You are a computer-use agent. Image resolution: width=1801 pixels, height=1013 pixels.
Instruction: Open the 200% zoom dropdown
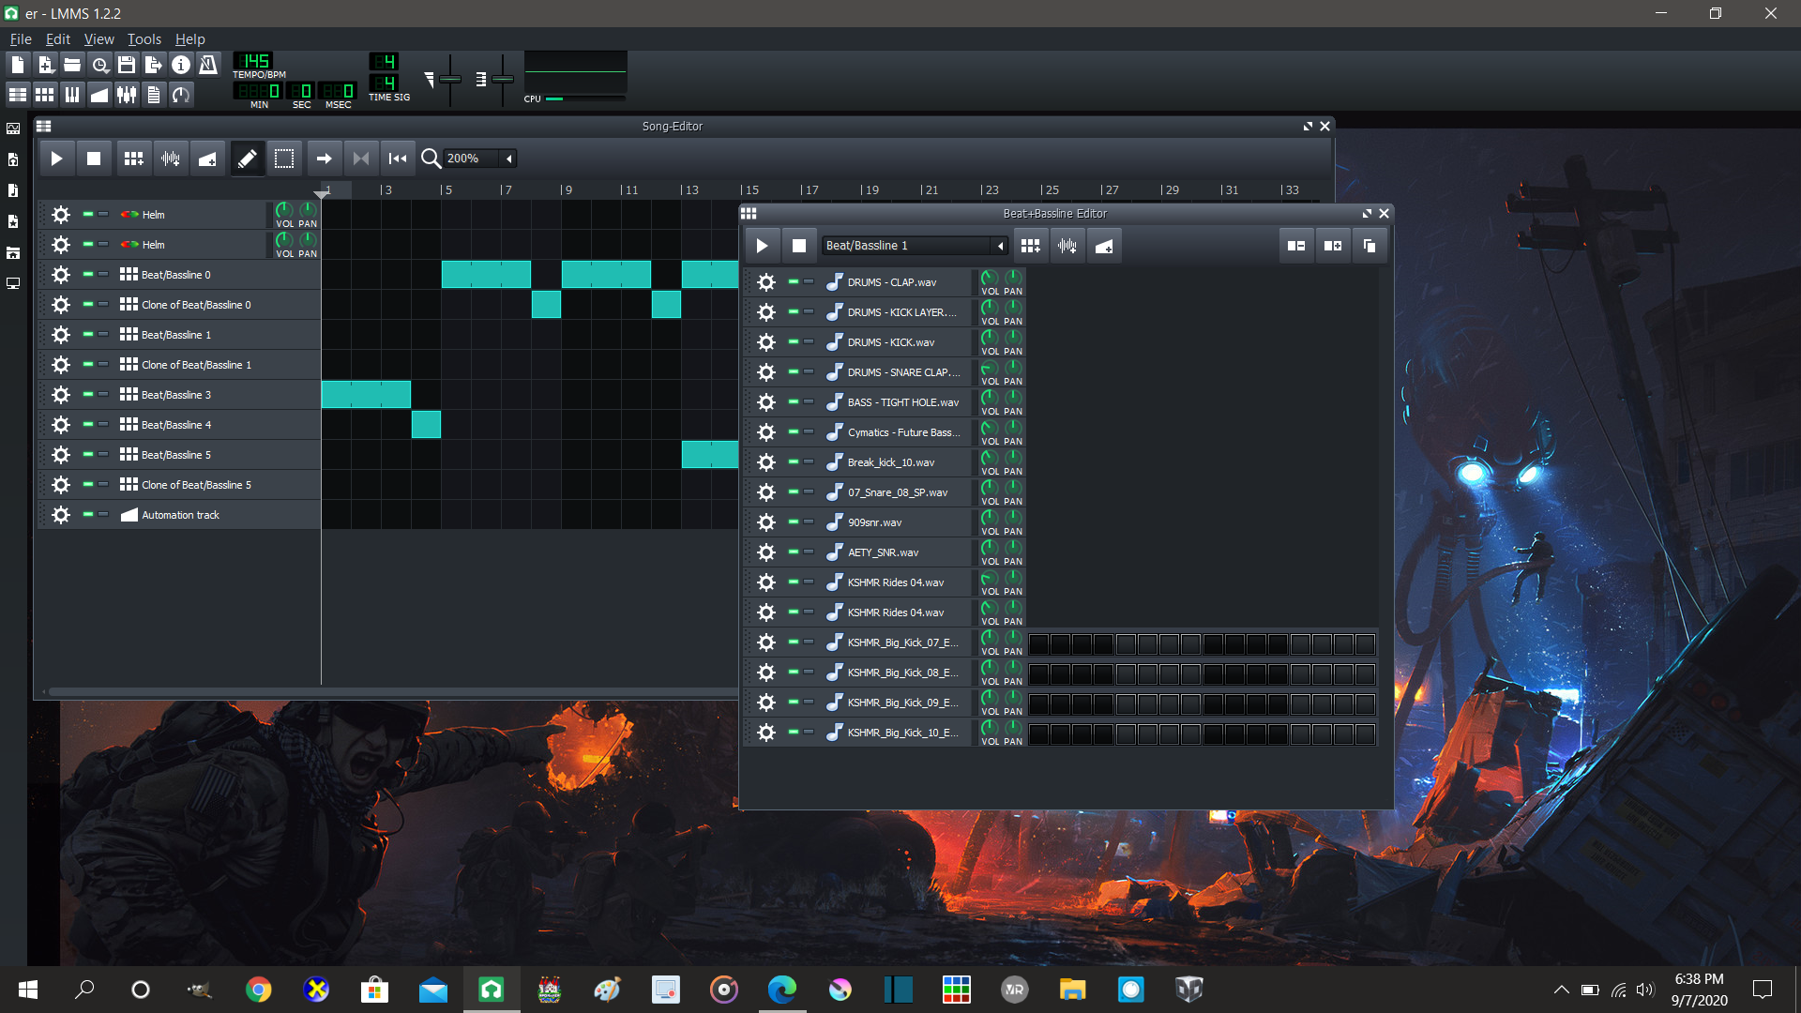click(480, 159)
